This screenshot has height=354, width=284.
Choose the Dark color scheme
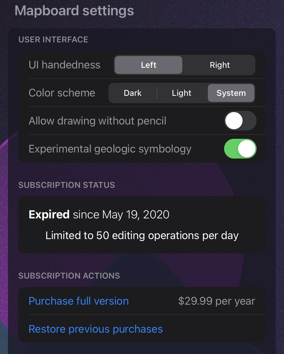133,93
